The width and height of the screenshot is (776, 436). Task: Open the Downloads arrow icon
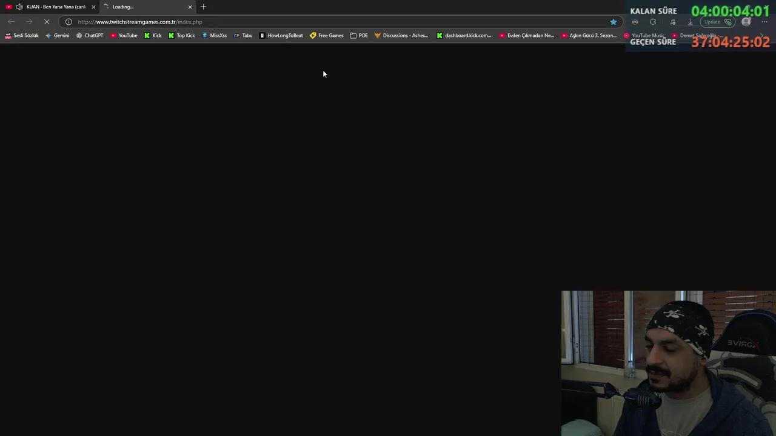tap(690, 22)
